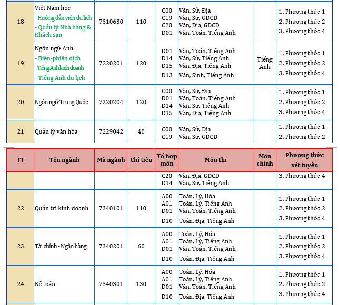Click quota value 40

point(141,131)
